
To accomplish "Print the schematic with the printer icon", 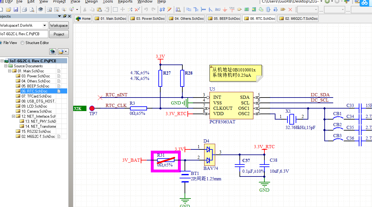I will (x=24, y=9).
